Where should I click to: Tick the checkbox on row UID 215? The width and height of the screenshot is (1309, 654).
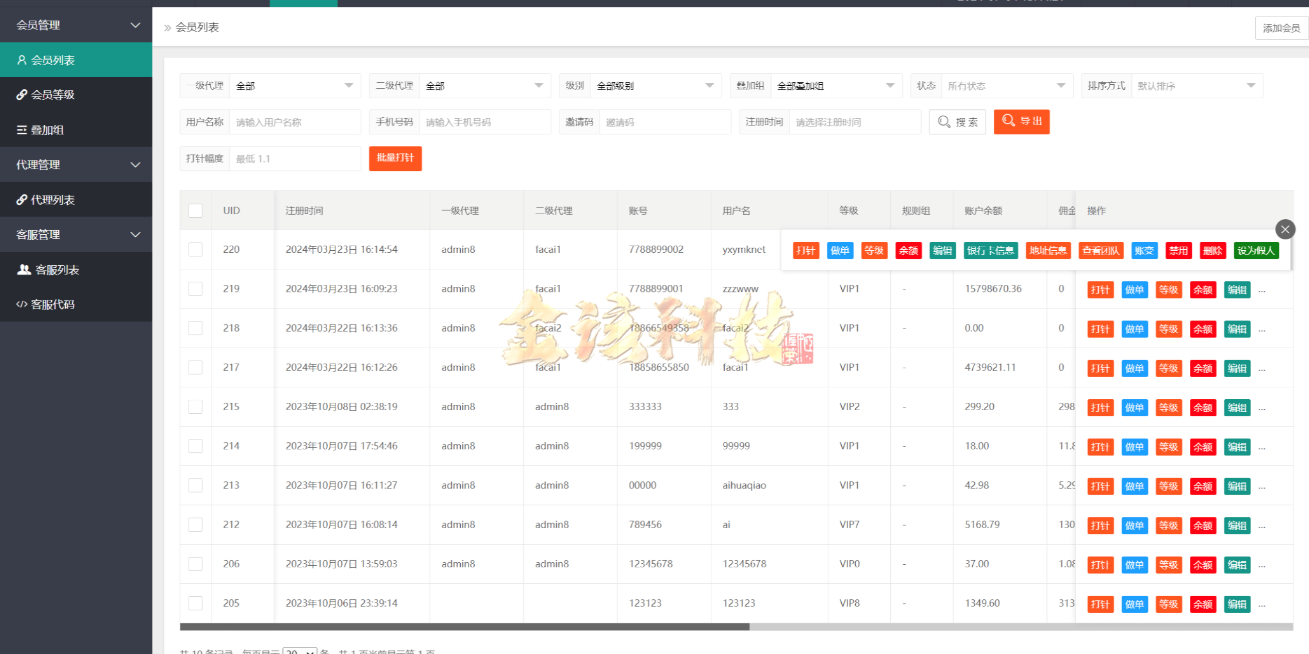click(195, 406)
